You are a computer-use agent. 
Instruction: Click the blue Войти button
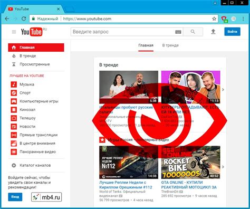pyautogui.click(x=232, y=32)
